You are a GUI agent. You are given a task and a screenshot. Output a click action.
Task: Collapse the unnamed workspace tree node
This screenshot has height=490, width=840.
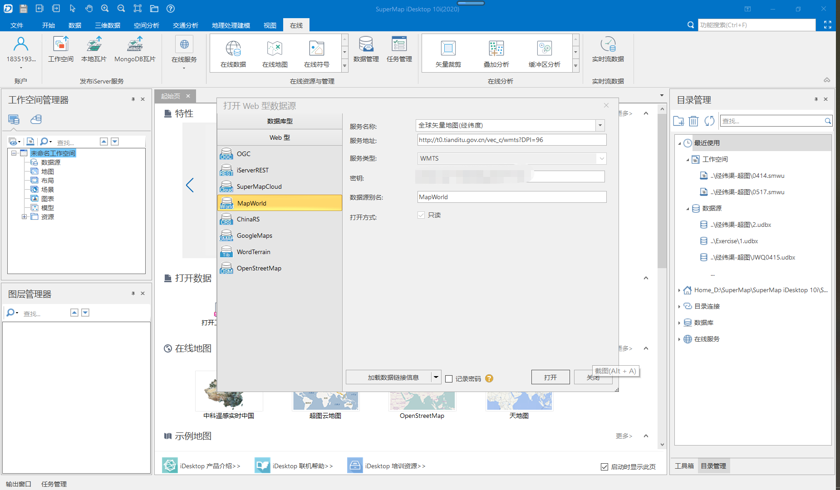(x=14, y=153)
